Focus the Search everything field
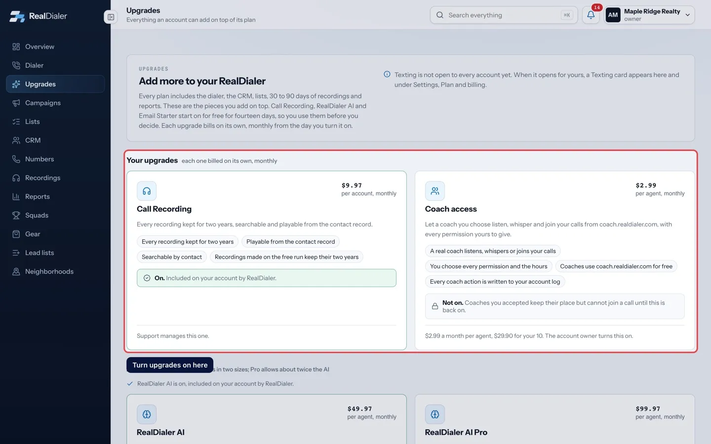 click(x=504, y=15)
